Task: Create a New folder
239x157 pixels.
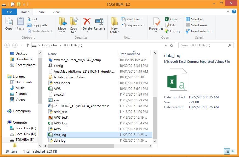Action: tap(114, 25)
